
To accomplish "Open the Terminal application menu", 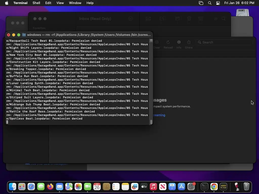I will [x=20, y=3].
